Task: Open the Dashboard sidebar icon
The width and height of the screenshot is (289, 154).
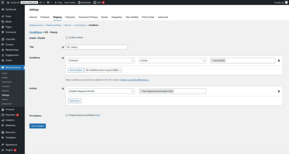Action: [x=3, y=9]
